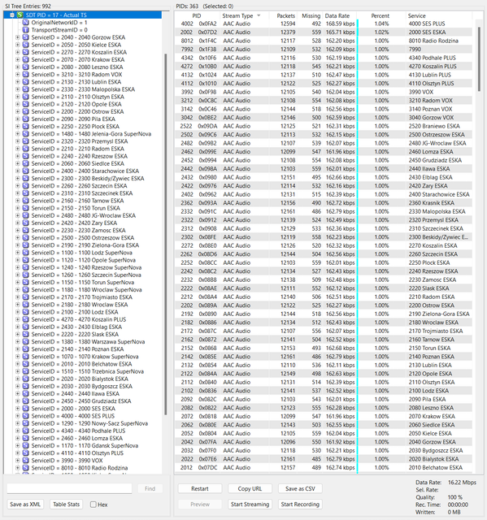Expand ServiceID 2270 Koszalin ESKA node
The width and height of the screenshot is (487, 520).
point(18,52)
